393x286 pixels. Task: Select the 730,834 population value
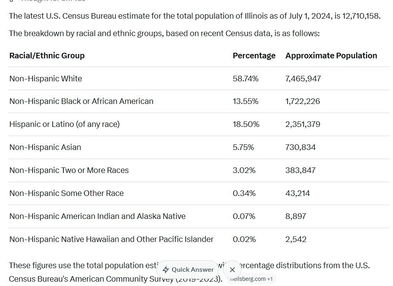click(x=300, y=147)
